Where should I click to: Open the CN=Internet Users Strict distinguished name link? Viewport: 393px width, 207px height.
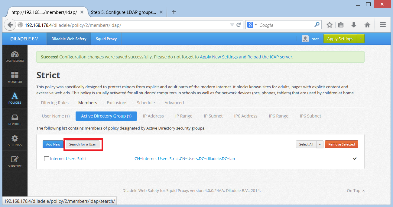point(185,158)
